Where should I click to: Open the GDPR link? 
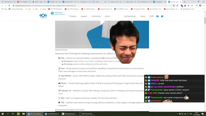click(x=151, y=16)
